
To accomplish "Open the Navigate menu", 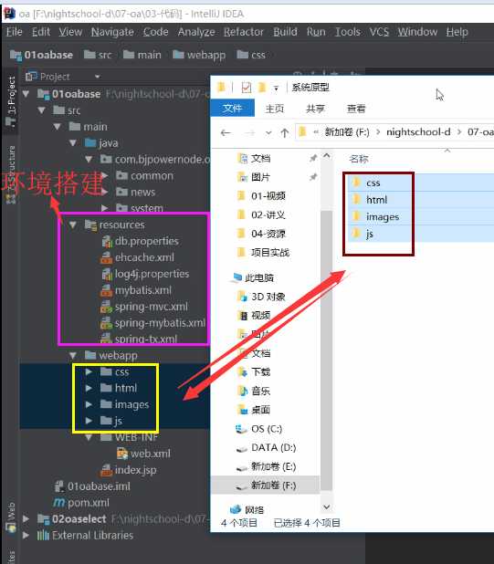I will coord(112,32).
